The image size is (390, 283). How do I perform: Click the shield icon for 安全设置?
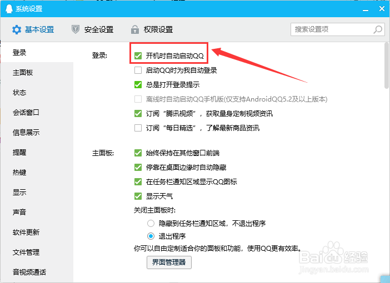click(76, 29)
